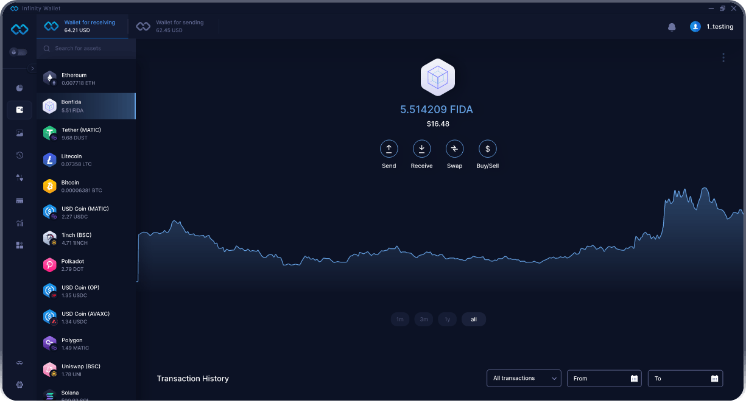
Task: Open calendar icon in From field
Action: point(634,379)
